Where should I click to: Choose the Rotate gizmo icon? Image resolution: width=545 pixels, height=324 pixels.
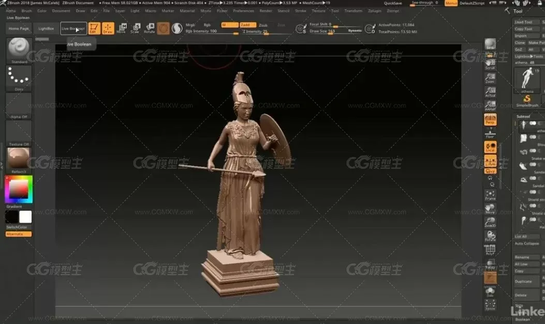click(150, 28)
